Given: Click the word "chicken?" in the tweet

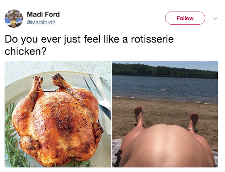Looking at the screenshot, I should 25,51.
